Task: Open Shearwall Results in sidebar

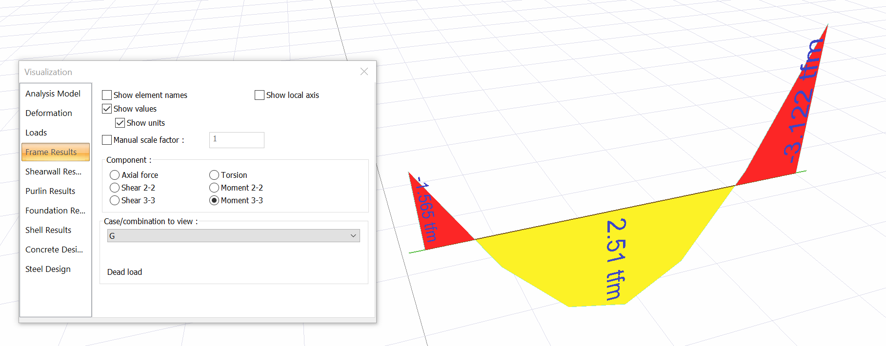Action: [x=53, y=172]
